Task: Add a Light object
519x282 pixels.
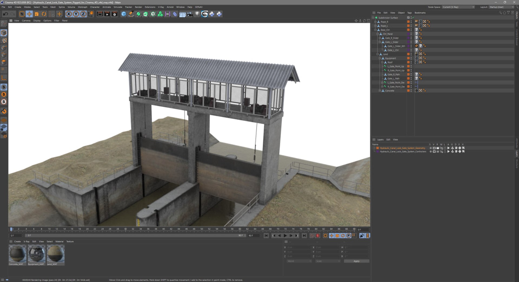Action: (197, 14)
